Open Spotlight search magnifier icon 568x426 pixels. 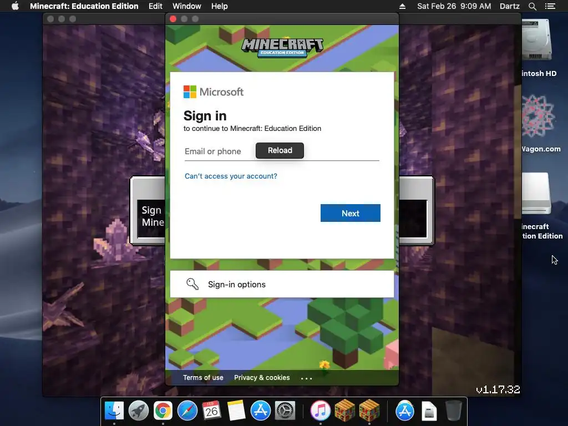click(x=532, y=6)
